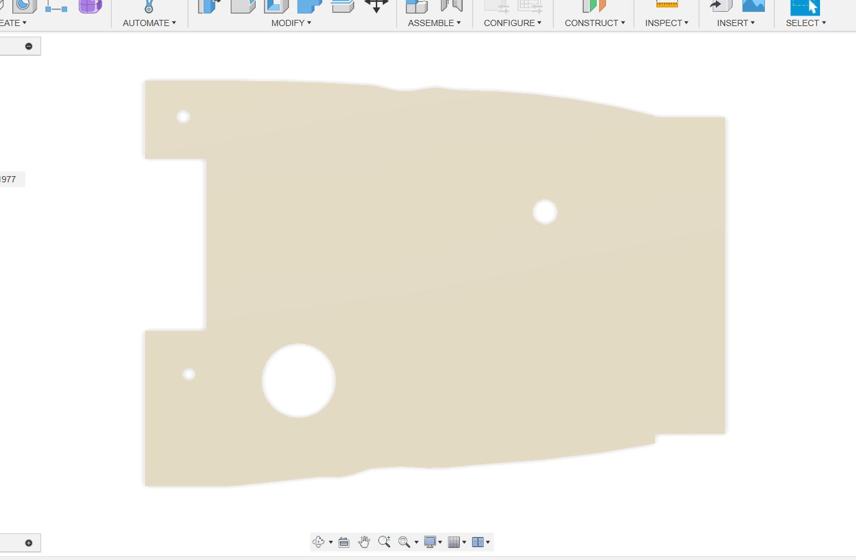The height and width of the screenshot is (560, 856).
Task: Open the CONFIGURE menu
Action: click(x=512, y=23)
